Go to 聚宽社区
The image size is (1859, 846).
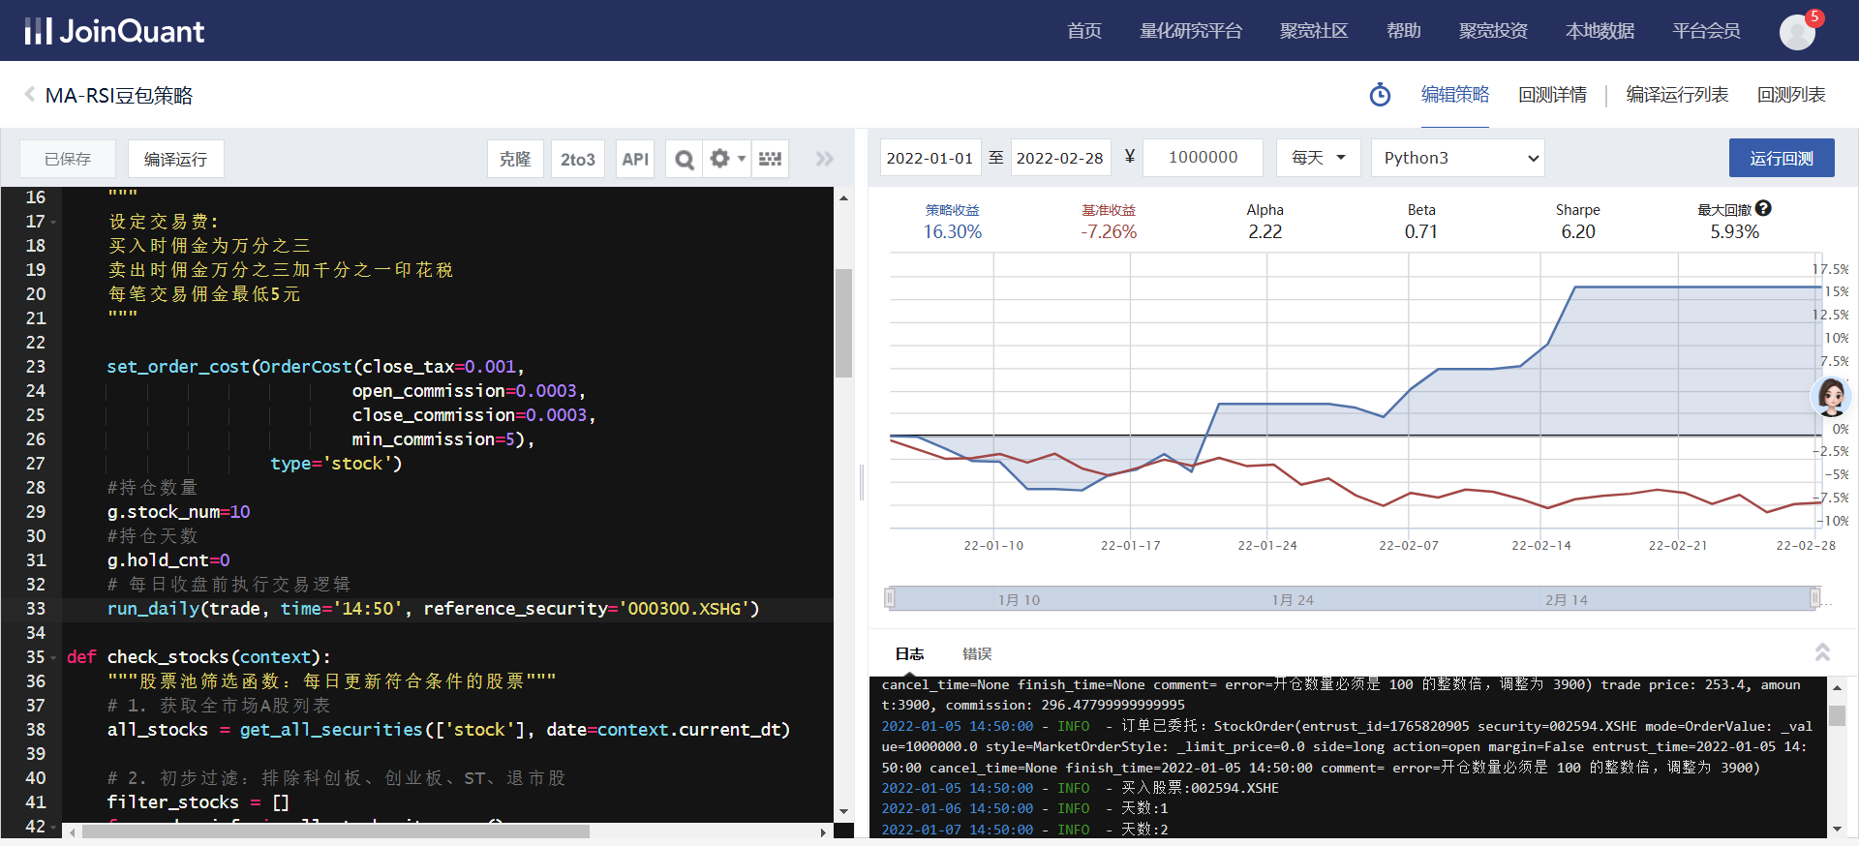(1313, 31)
